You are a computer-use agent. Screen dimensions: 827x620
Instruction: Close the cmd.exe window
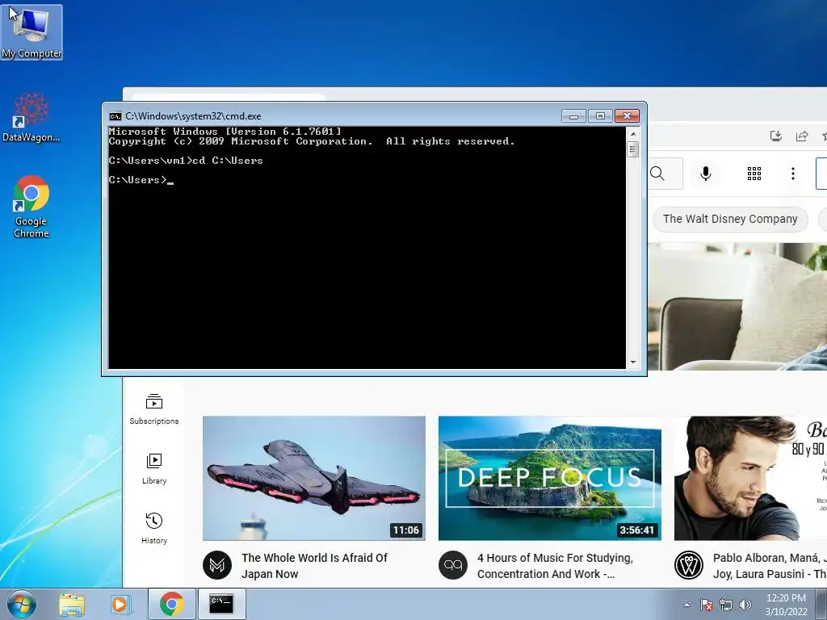tap(627, 116)
